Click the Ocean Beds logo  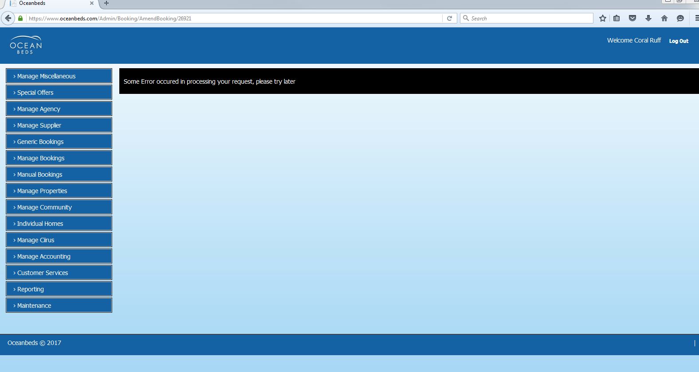point(26,45)
